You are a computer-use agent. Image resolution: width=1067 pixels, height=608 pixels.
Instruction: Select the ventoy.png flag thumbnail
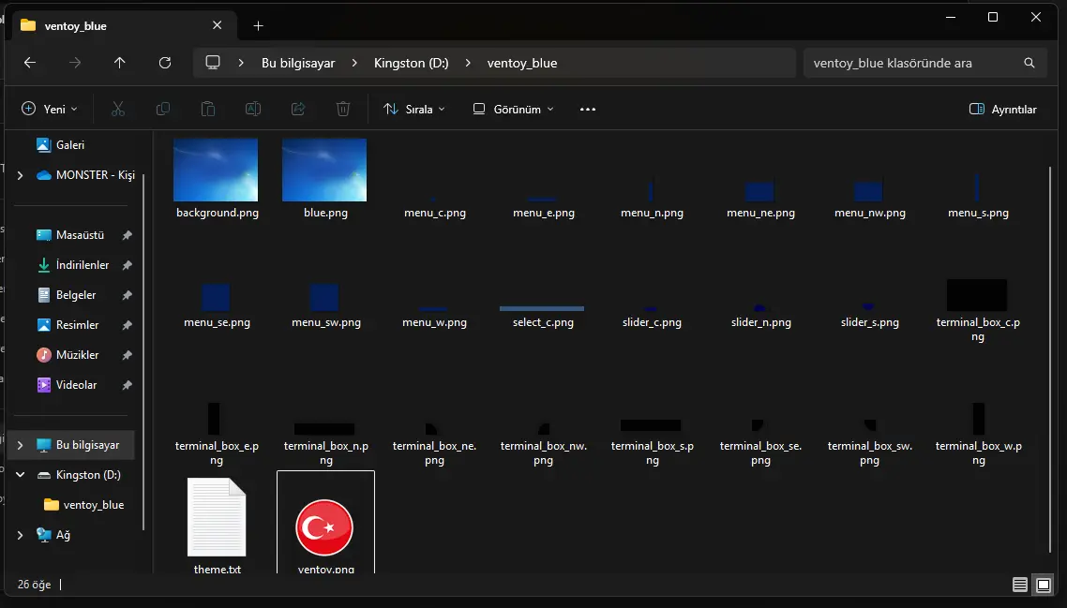point(324,527)
